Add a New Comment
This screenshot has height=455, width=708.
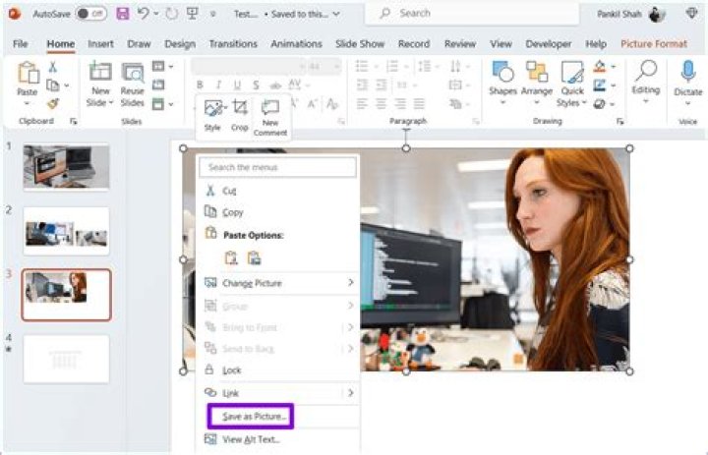[x=269, y=110]
